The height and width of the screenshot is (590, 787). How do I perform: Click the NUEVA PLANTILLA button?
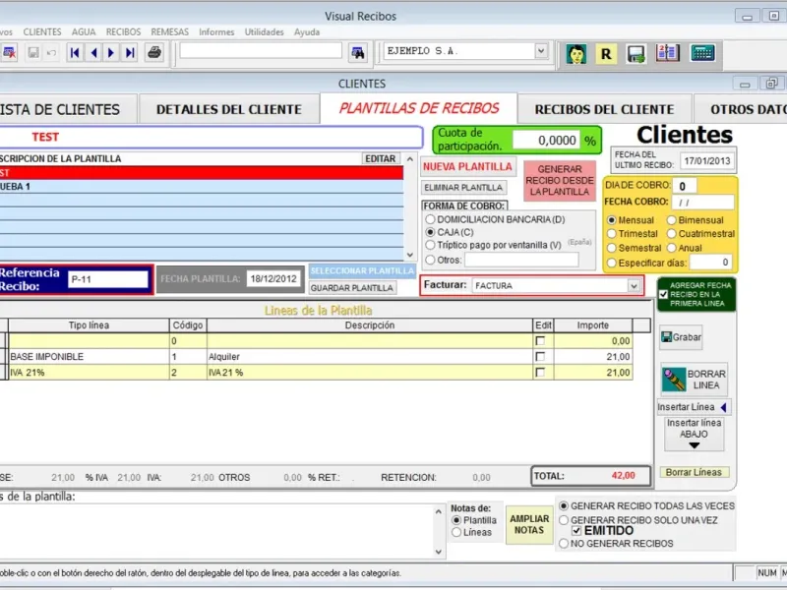(x=467, y=166)
